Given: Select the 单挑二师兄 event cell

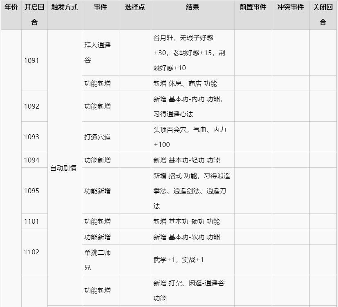Looking at the screenshot, I should click(98, 260).
